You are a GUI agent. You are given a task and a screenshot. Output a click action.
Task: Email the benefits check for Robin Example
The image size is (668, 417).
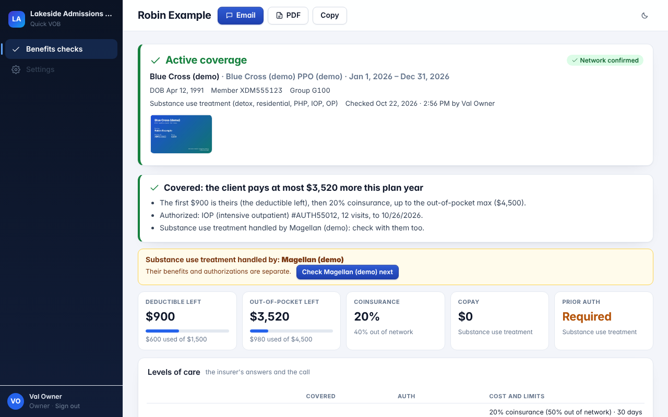(x=241, y=16)
